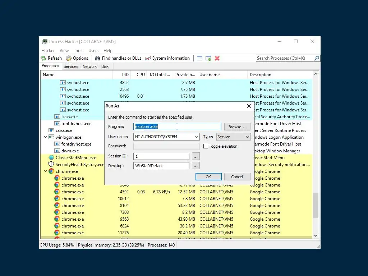Viewport: 368px width, 276px height.
Task: Click the 6.78 kB/s I/O value
Action: 161,192
